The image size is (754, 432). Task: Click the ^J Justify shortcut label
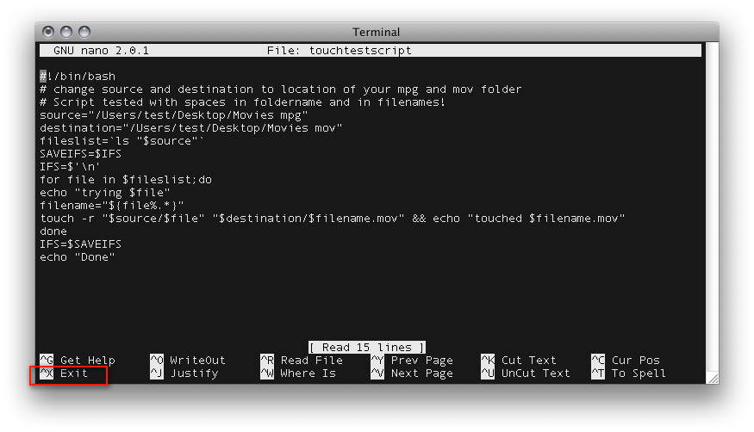pos(184,373)
